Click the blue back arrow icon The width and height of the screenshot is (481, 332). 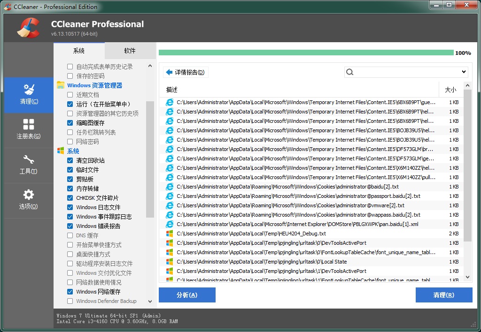(x=169, y=72)
